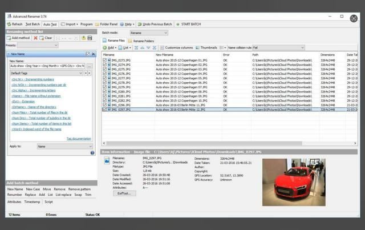Click the ExifTool button

tap(125, 194)
